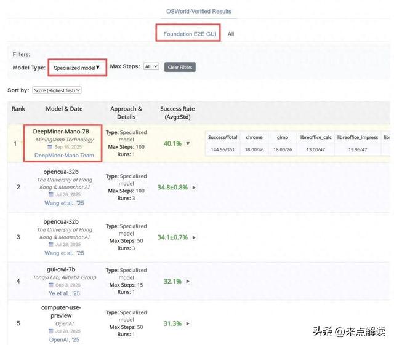
Task: Open the OSWorld-Verified Results tab
Action: point(198,12)
